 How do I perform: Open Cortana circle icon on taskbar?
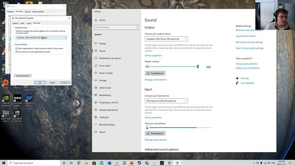pos(64,163)
